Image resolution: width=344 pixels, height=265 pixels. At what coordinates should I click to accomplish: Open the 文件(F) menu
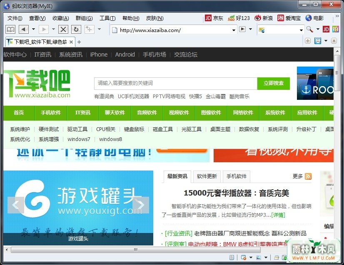pos(15,18)
